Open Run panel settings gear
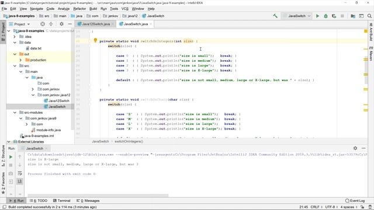 pyautogui.click(x=355, y=148)
